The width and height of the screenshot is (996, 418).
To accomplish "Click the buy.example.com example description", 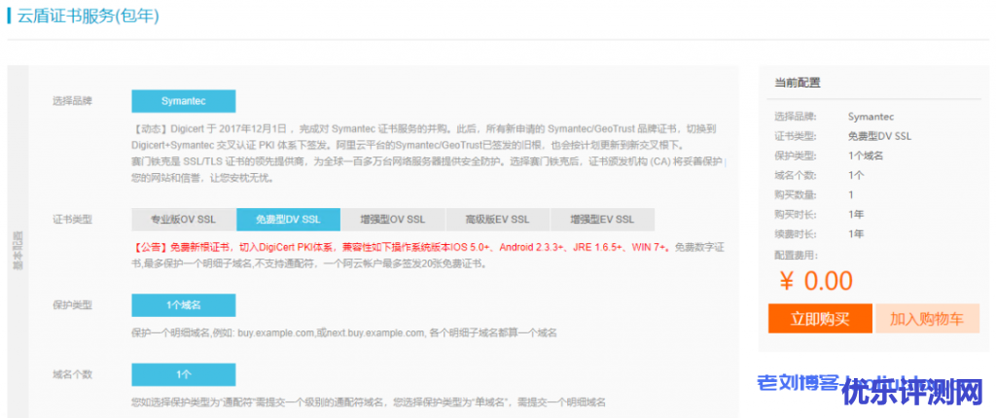I will point(344,332).
